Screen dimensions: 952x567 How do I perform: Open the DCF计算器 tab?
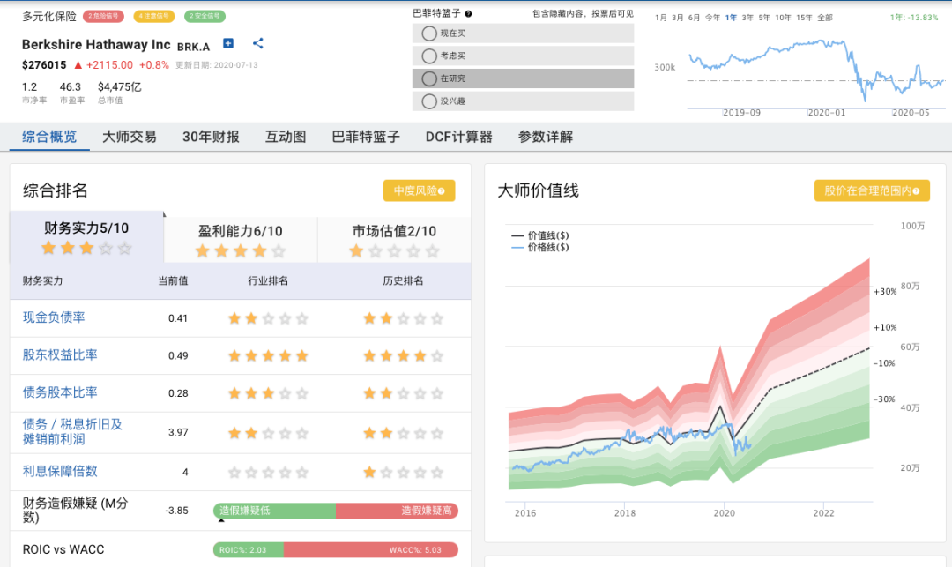click(459, 137)
